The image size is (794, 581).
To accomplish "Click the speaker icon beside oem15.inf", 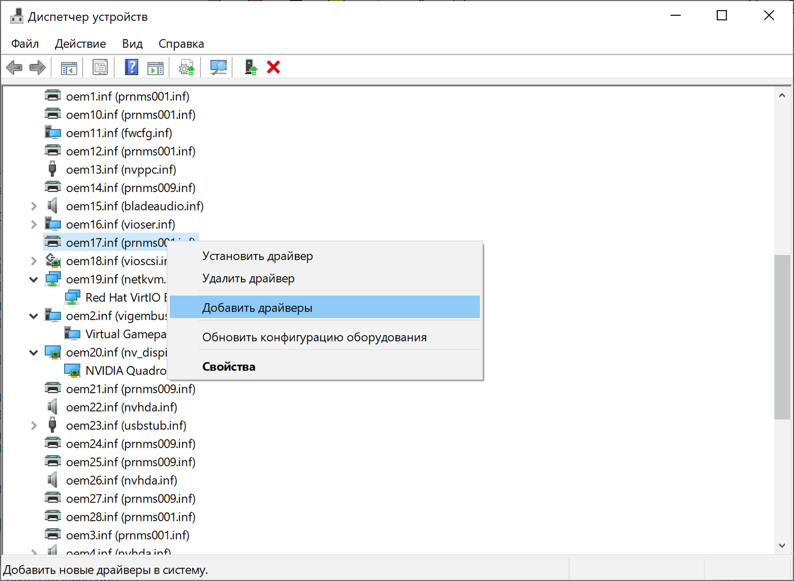I will point(52,205).
